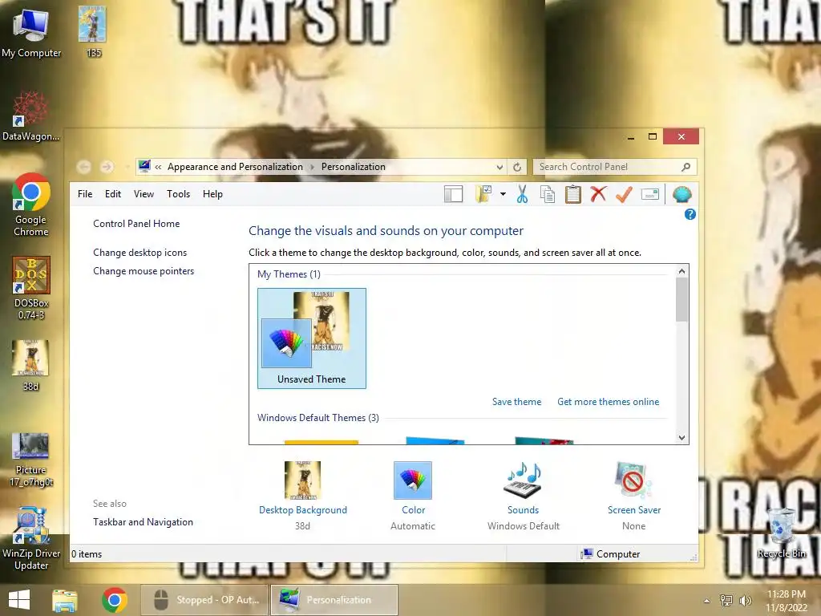
Task: Switch to Stopped - OP Auto taskbar button
Action: click(204, 600)
